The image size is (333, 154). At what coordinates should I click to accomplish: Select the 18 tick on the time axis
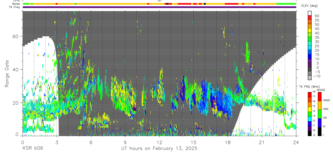coord(228,142)
